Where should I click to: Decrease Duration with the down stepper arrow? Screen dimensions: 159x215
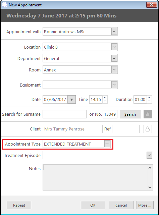coord(149,101)
